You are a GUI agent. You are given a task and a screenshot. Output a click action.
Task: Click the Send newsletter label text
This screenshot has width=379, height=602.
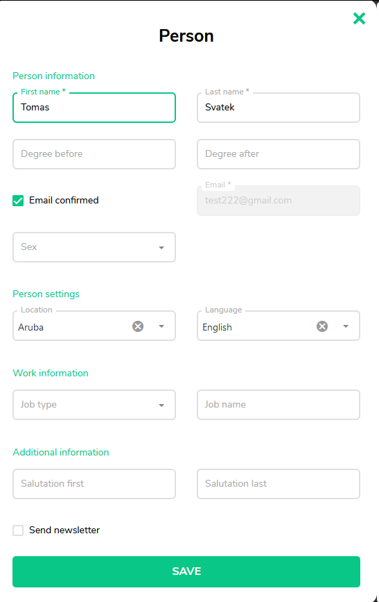click(64, 530)
